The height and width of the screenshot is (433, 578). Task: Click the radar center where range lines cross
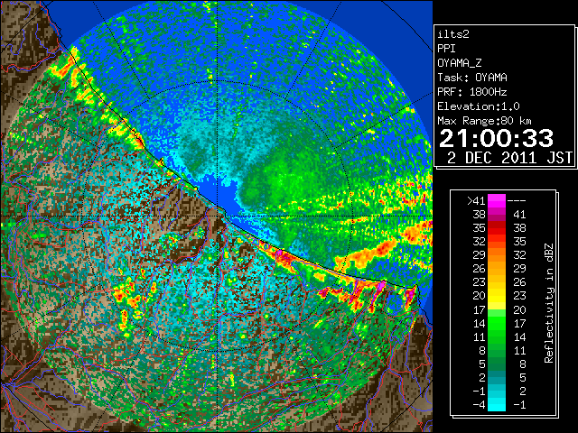[x=218, y=216]
